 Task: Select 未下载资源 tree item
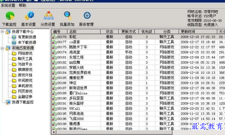pyautogui.click(x=27, y=42)
